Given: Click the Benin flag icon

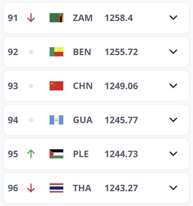Looking at the screenshot, I should (x=56, y=52).
